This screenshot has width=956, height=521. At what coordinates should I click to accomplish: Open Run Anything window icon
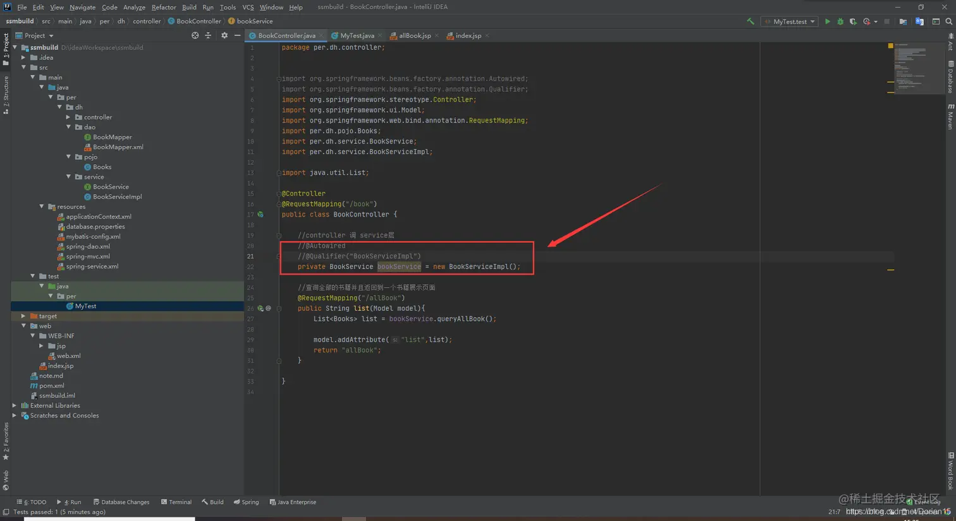(936, 21)
